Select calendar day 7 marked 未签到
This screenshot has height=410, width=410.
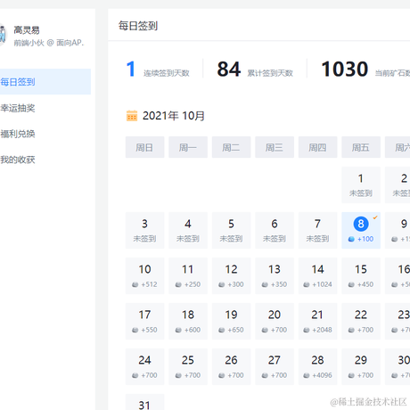point(317,230)
